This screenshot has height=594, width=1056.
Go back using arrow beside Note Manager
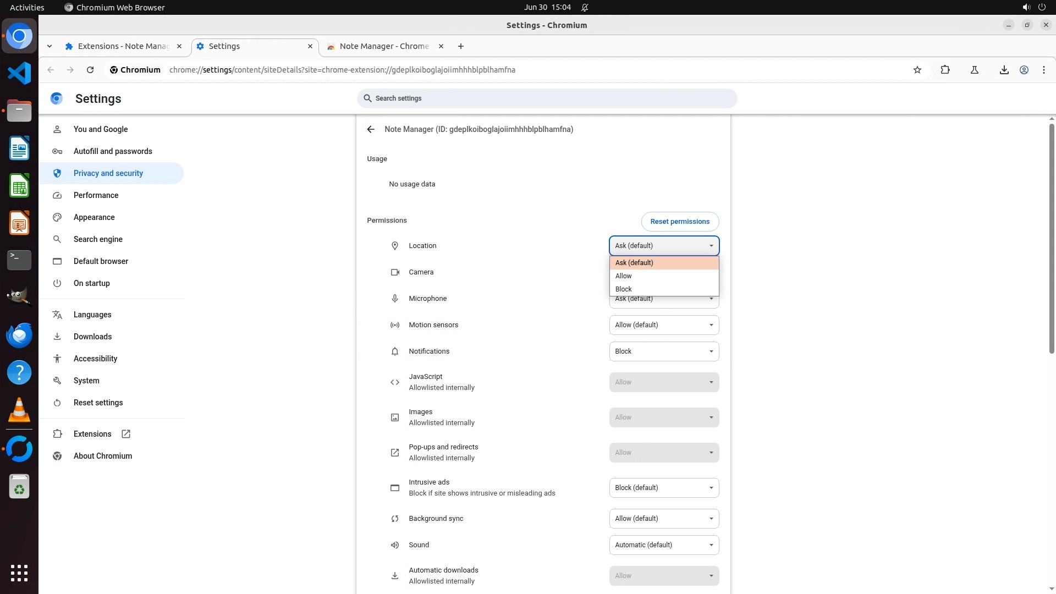pos(371,129)
